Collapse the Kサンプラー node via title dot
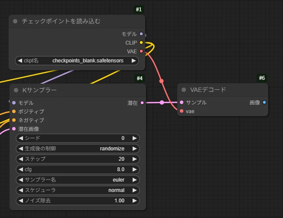The height and width of the screenshot is (218, 283). [x=16, y=90]
